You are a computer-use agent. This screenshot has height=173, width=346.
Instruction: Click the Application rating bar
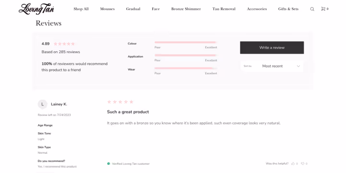[x=186, y=55]
